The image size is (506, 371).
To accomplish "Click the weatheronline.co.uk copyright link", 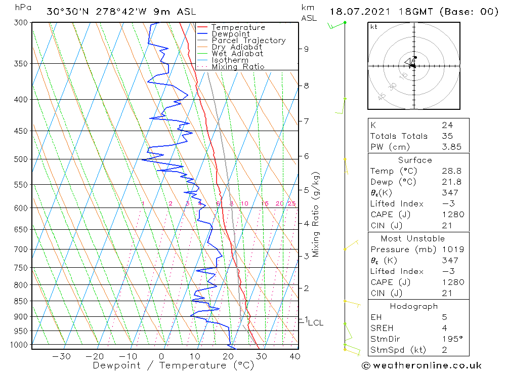I will click(422, 365).
